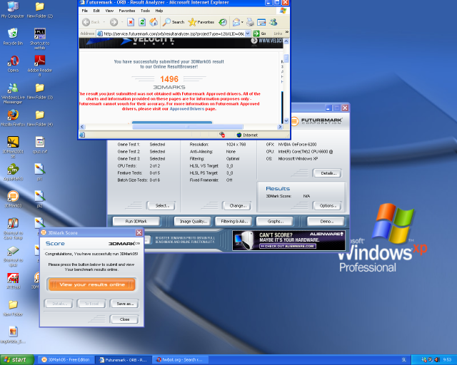
Task: Open the Back button history dropdown
Action: pos(104,22)
